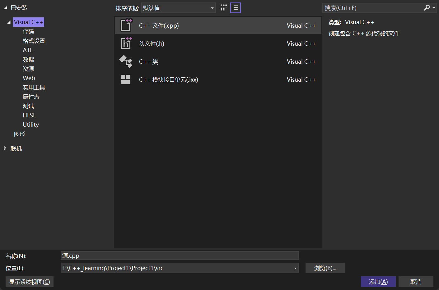Click the 头文件(.h) template icon
The image size is (439, 290).
pos(126,43)
